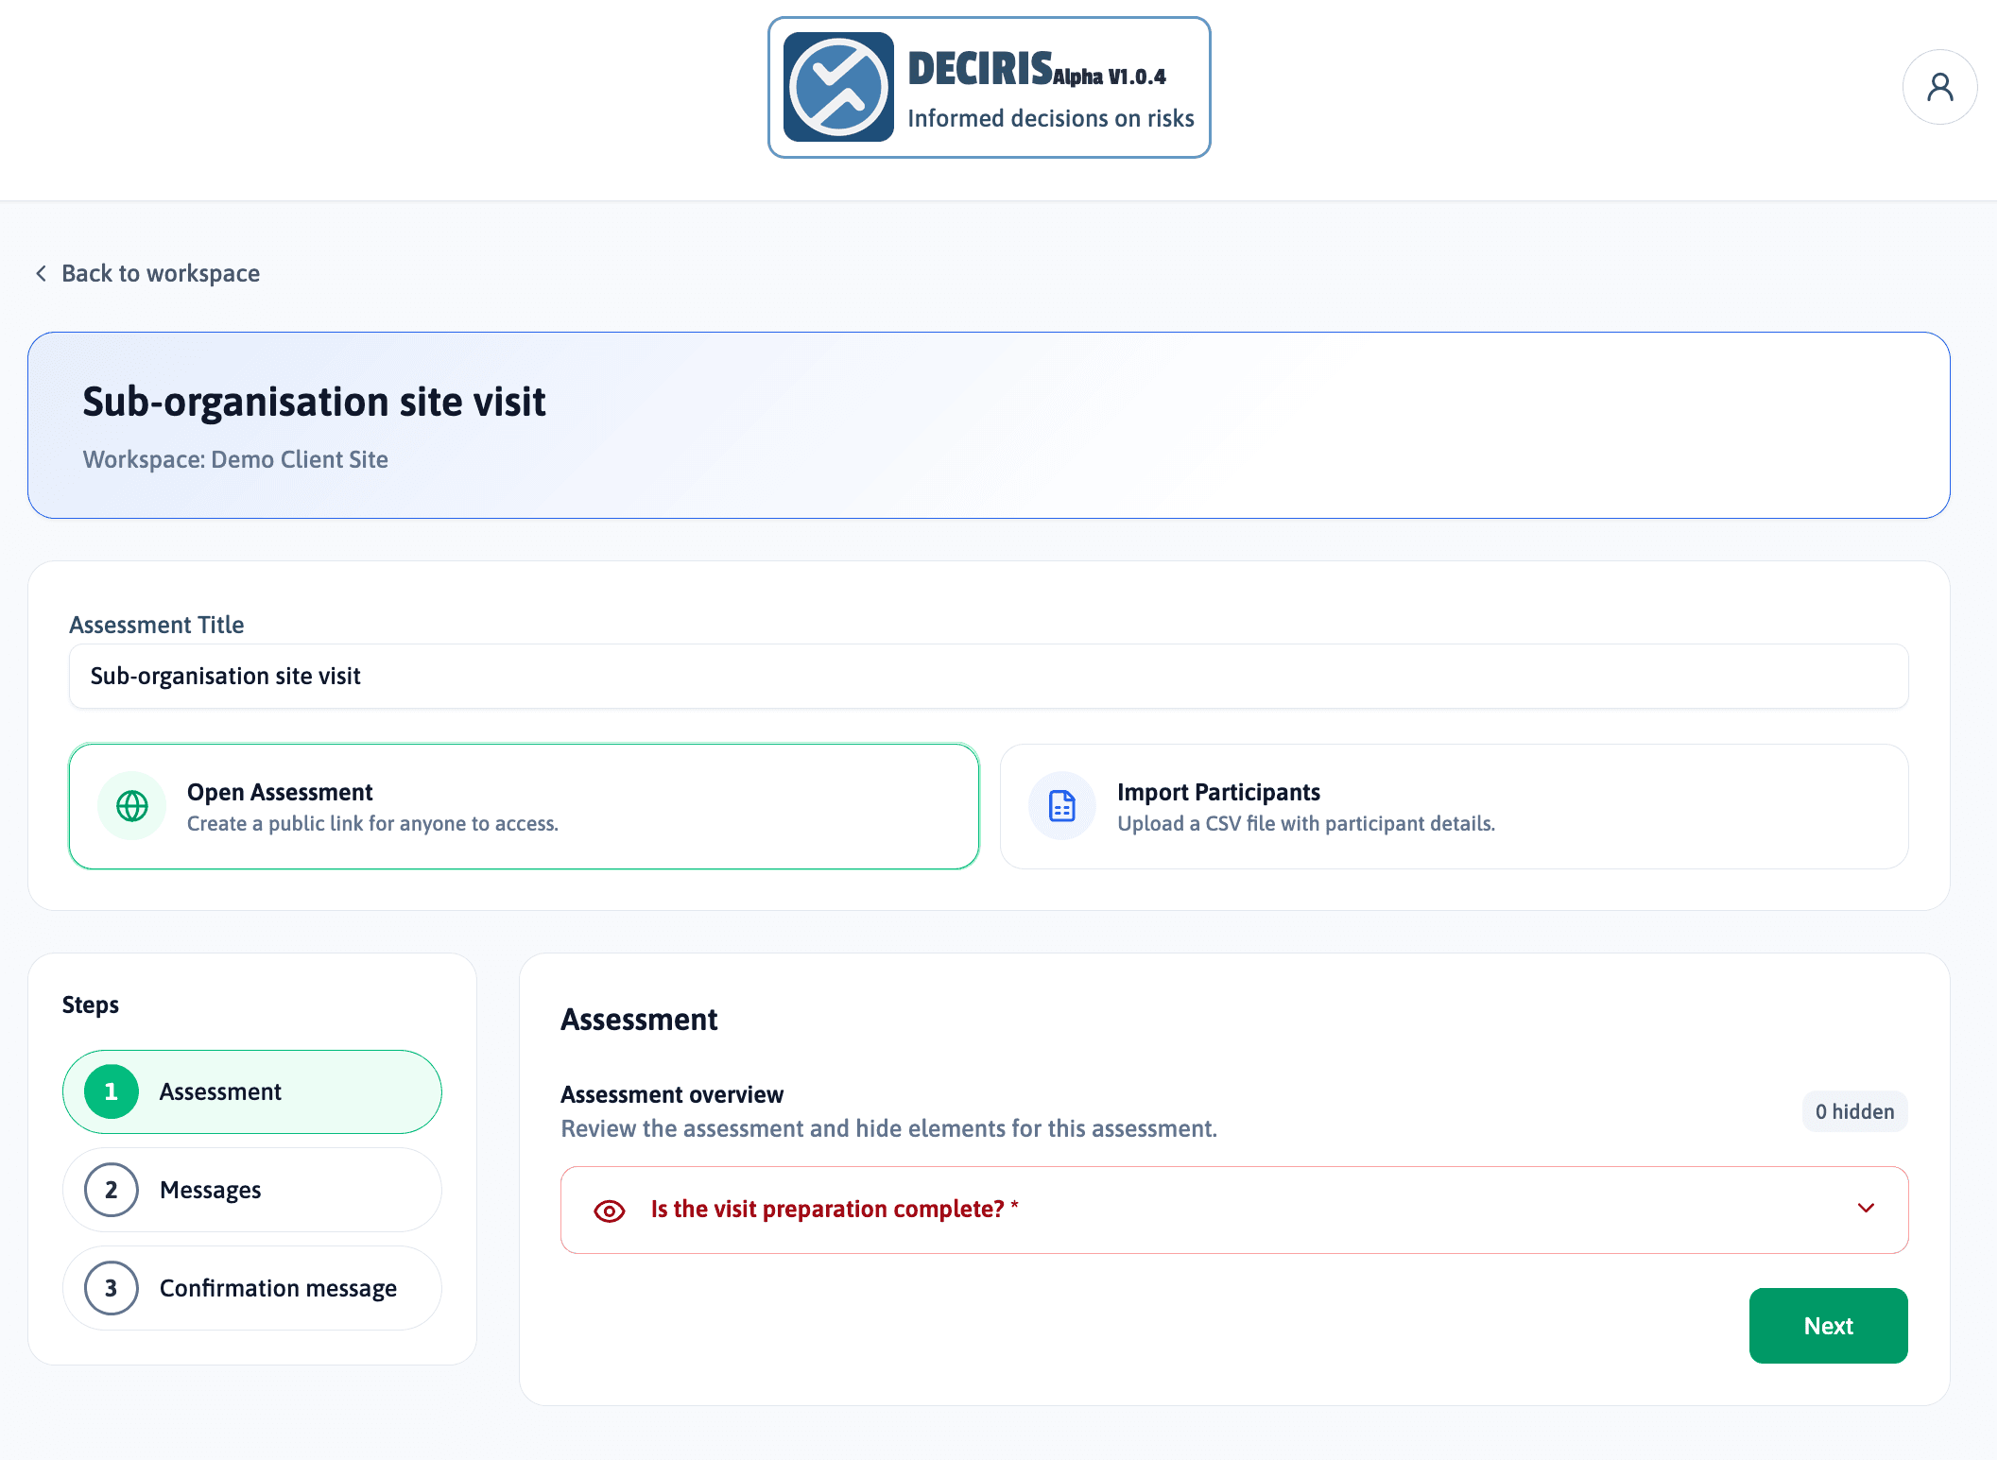Open step 2 Messages
The width and height of the screenshot is (1998, 1460).
pyautogui.click(x=252, y=1190)
